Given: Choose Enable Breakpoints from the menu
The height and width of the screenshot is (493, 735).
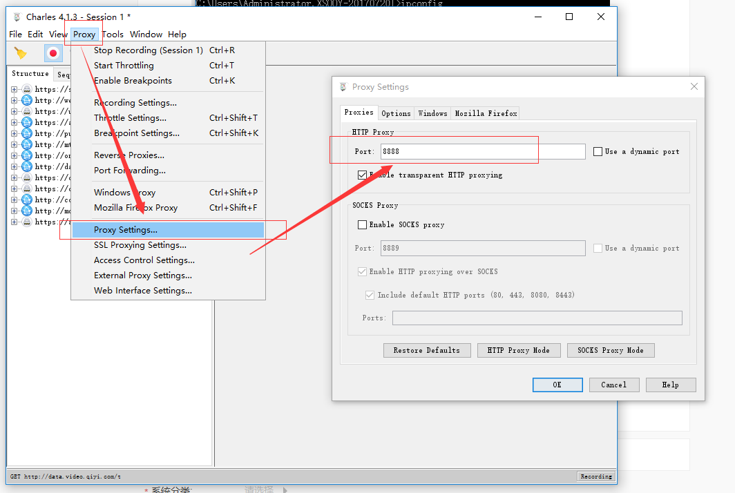Looking at the screenshot, I should pyautogui.click(x=169, y=81).
